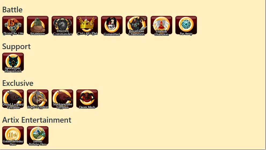Open the Unicorn Commander badge
The width and height of the screenshot is (266, 150).
click(x=63, y=26)
